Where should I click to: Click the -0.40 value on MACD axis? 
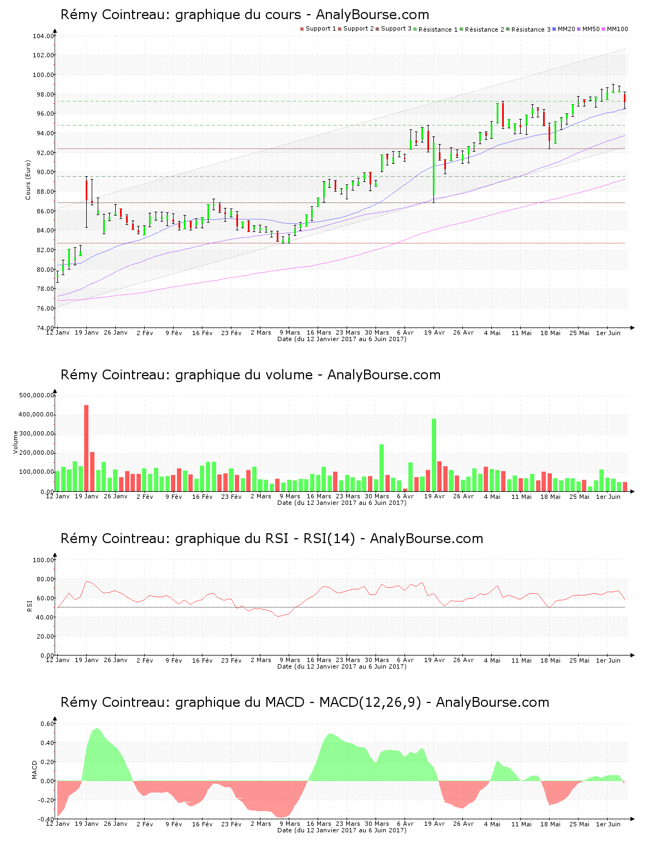coord(46,819)
